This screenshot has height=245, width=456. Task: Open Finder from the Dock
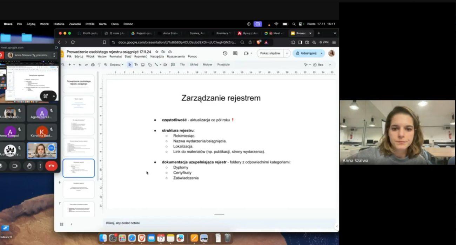pyautogui.click(x=103, y=238)
